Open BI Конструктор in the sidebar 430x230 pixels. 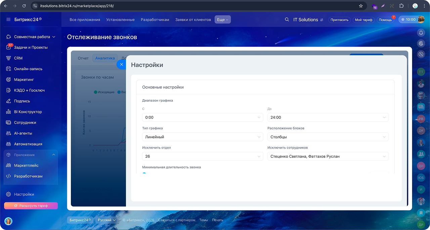tap(28, 112)
